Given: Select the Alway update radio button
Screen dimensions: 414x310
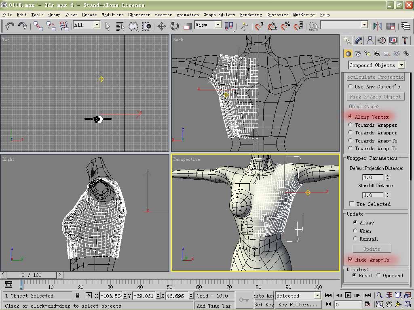Looking at the screenshot, I should pyautogui.click(x=355, y=222).
